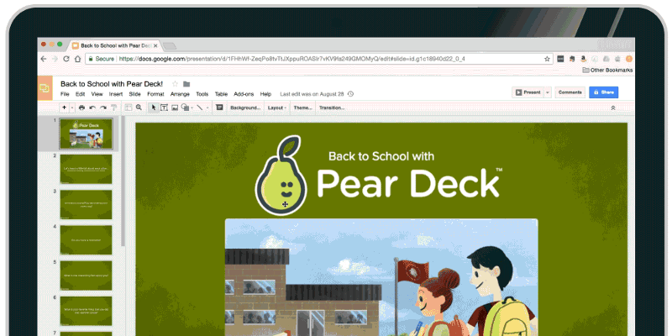Collapse the toolbar with double chevron
This screenshot has width=672, height=336.
click(613, 108)
